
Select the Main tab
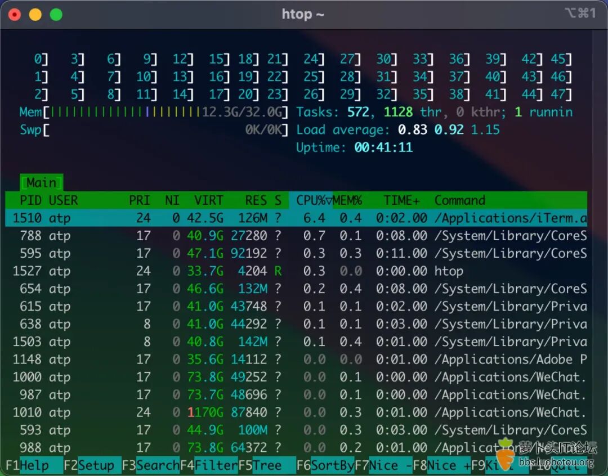41,182
